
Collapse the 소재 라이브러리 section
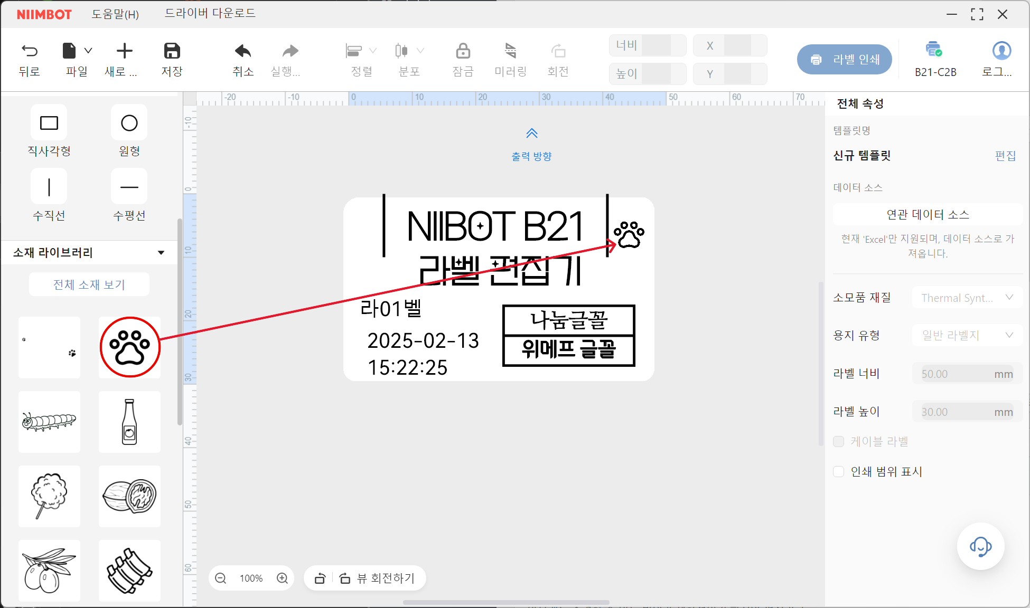pos(161,253)
